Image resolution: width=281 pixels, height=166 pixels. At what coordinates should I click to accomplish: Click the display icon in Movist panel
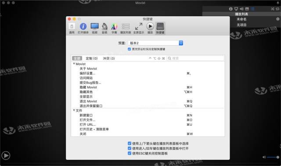point(236,9)
